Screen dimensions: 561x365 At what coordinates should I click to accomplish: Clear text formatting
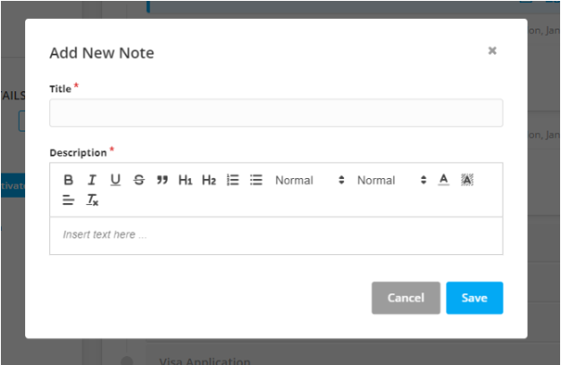click(x=92, y=199)
